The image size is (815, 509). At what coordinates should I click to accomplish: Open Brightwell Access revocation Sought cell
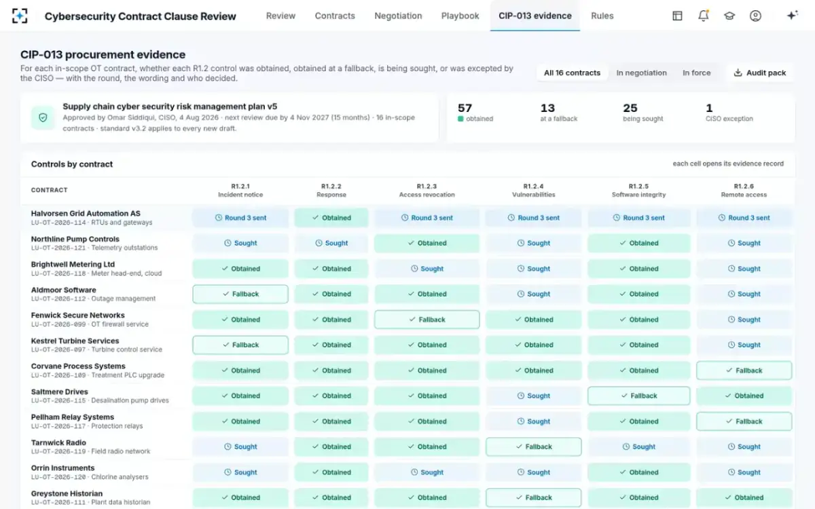pyautogui.click(x=427, y=269)
